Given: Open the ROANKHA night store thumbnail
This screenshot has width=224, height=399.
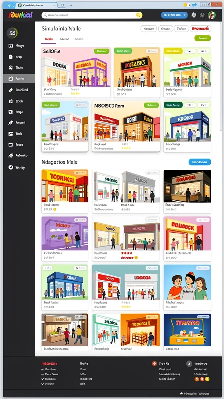Looking at the screenshot, I should click(187, 186).
